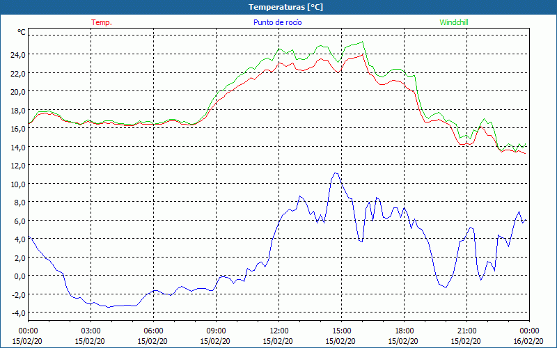
Task: Click the 10,0 y-axis value
Action: (18, 184)
